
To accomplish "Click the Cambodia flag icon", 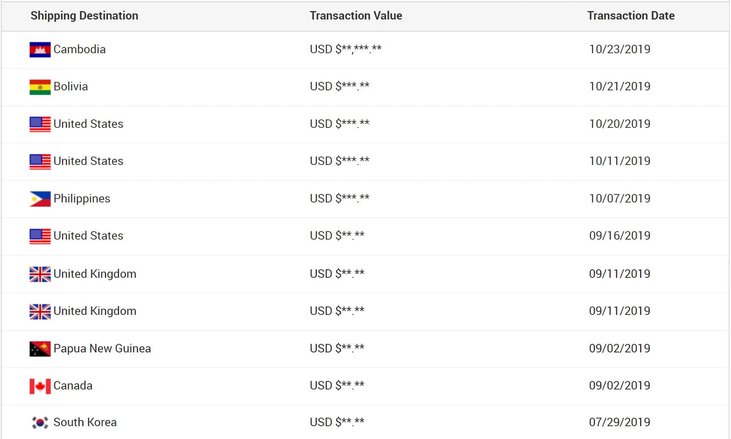I will click(x=40, y=50).
